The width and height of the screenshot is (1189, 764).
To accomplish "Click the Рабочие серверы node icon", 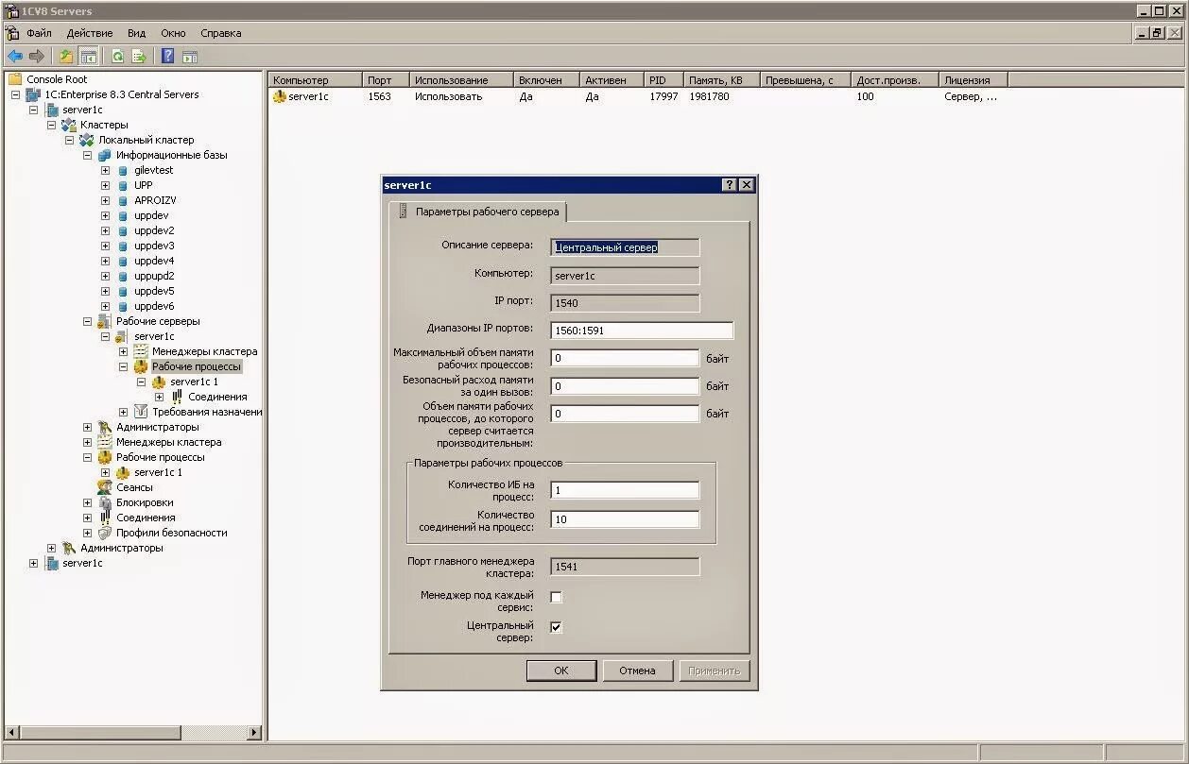I will pos(105,321).
